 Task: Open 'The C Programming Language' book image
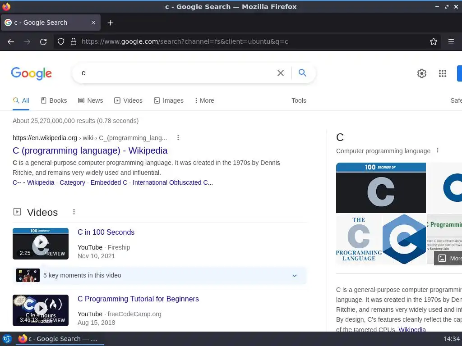(359, 239)
